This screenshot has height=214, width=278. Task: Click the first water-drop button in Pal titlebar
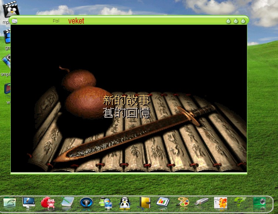coord(229,21)
